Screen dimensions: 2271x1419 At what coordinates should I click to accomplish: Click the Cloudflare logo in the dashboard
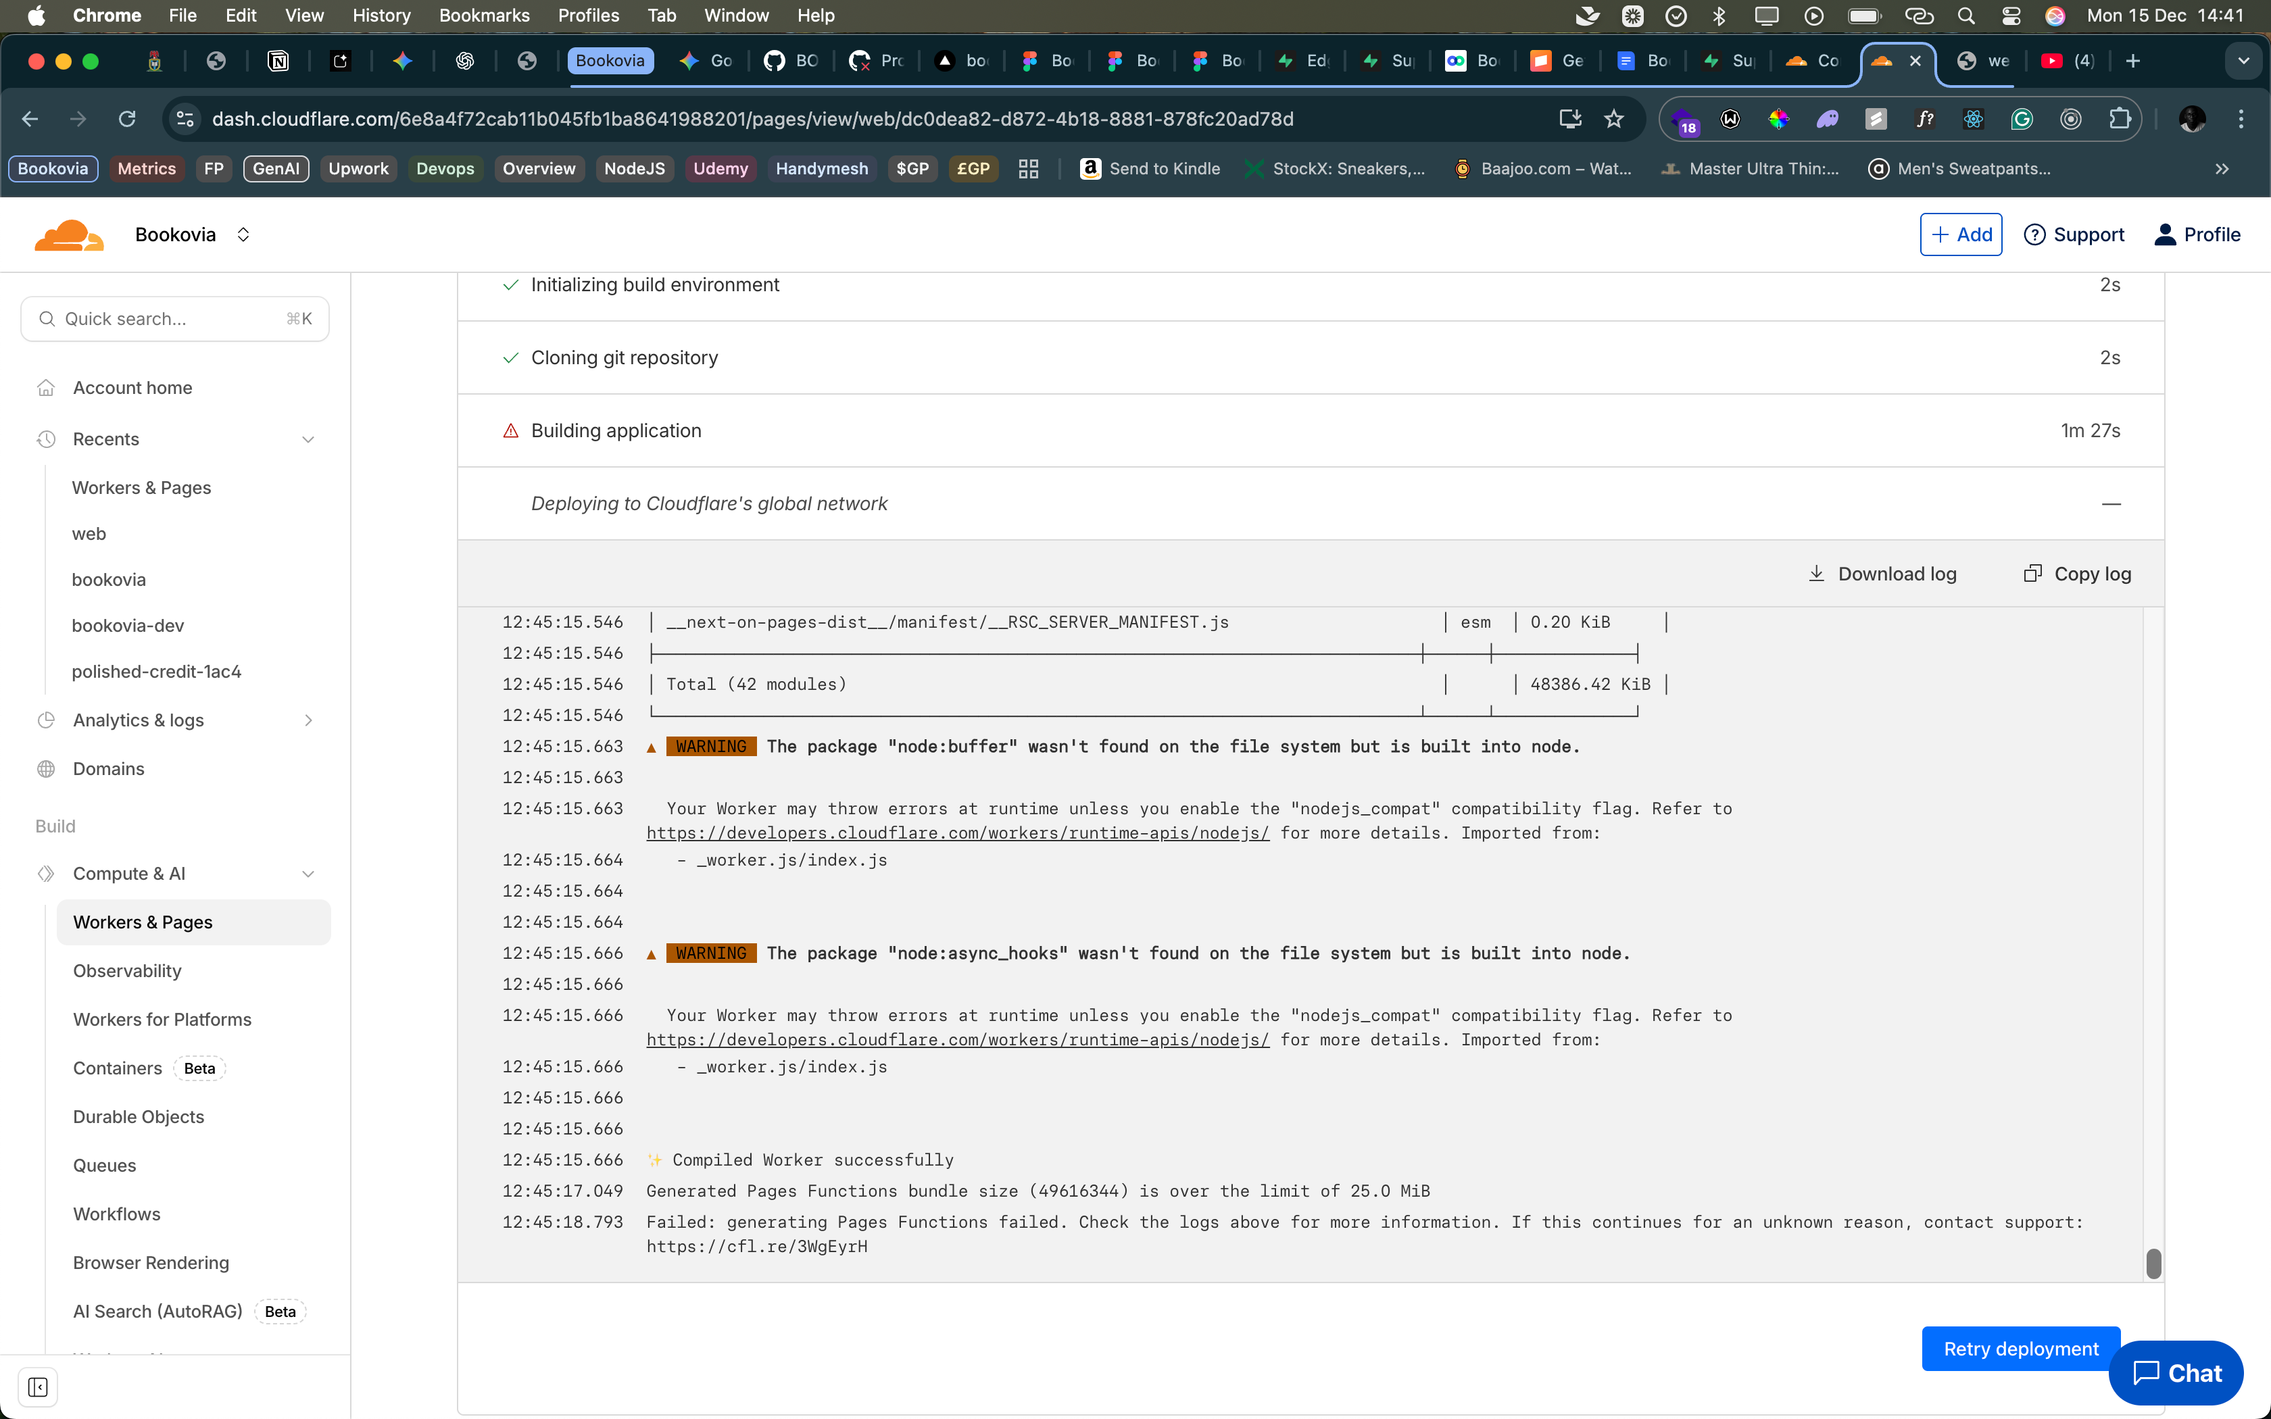coord(68,234)
